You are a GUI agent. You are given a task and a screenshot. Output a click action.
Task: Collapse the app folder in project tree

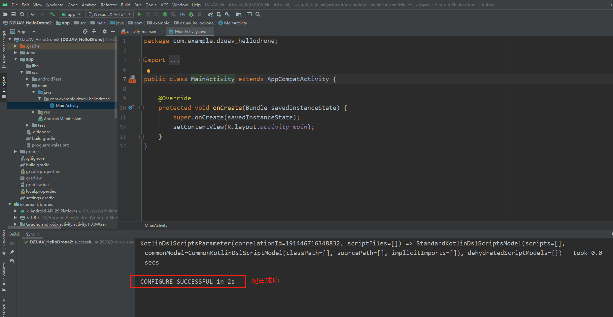click(16, 59)
